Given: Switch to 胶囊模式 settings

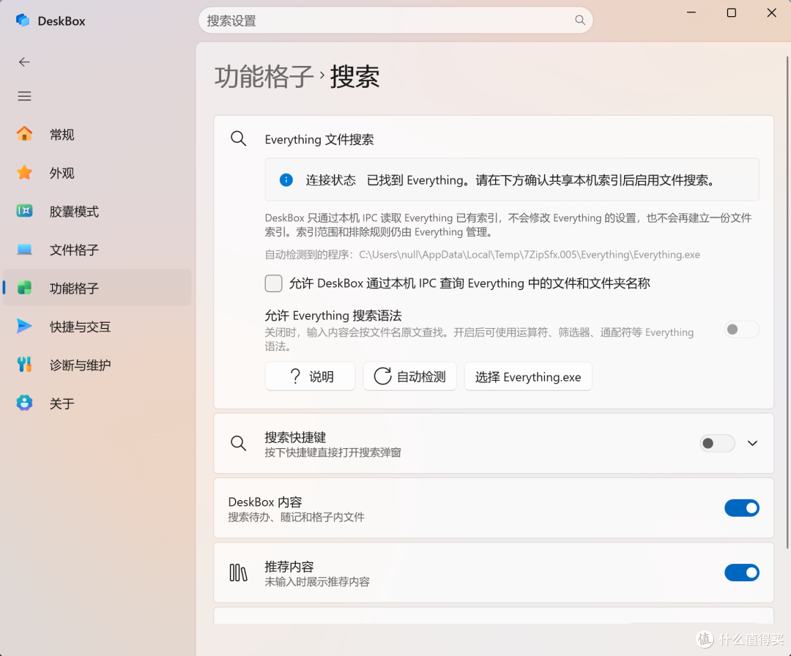Looking at the screenshot, I should point(97,211).
